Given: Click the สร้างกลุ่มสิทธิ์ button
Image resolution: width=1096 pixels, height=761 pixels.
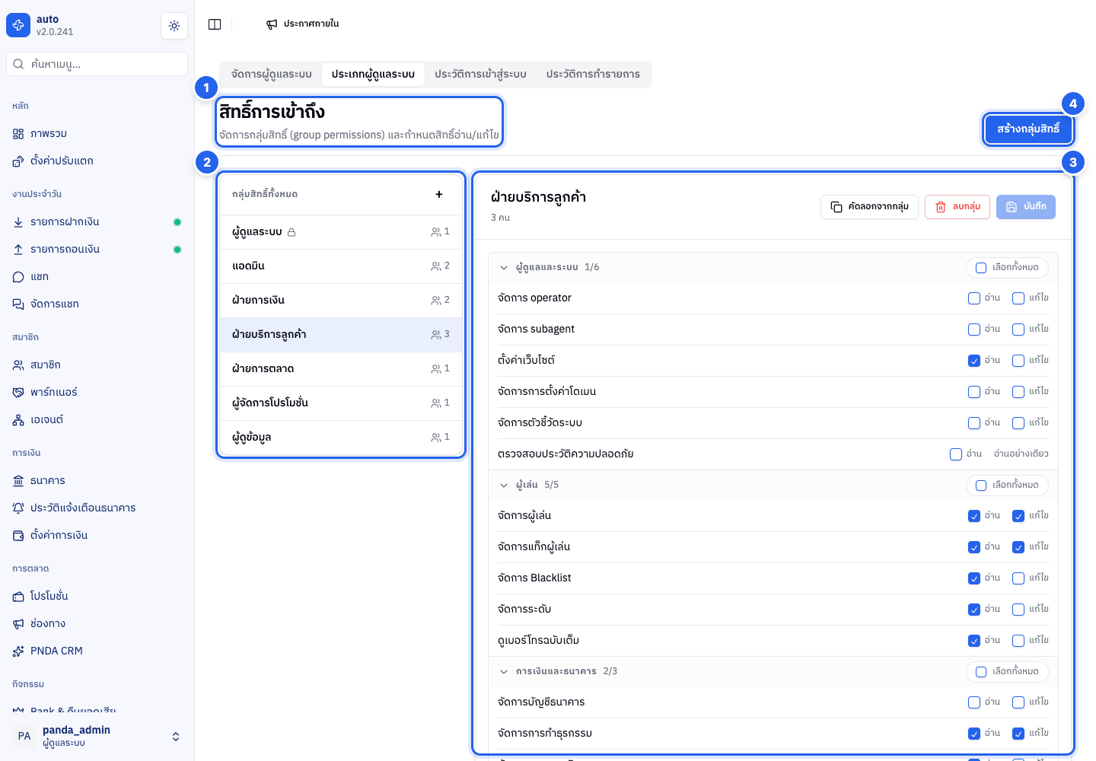Looking at the screenshot, I should pyautogui.click(x=1028, y=129).
